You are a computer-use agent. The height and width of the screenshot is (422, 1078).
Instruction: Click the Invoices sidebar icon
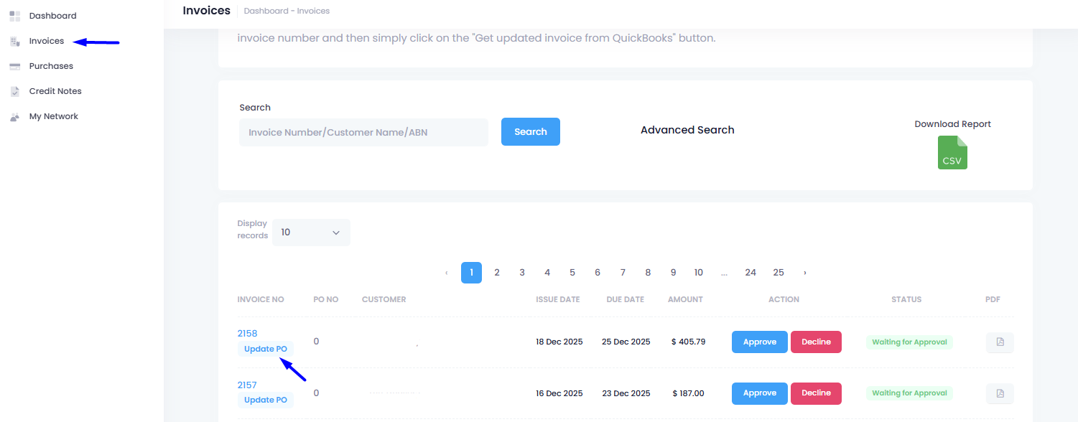click(x=14, y=42)
